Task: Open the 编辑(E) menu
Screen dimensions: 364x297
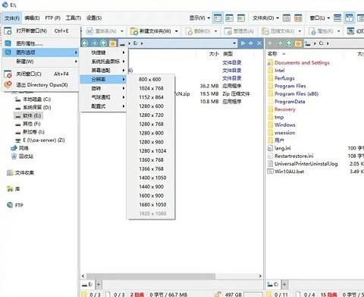Action: pos(32,18)
